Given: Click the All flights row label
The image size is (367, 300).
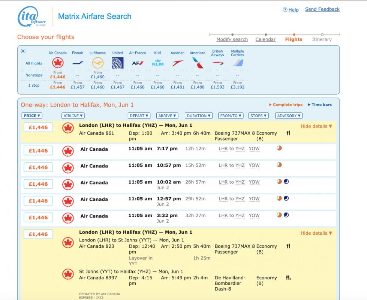Looking at the screenshot, I should (x=34, y=63).
